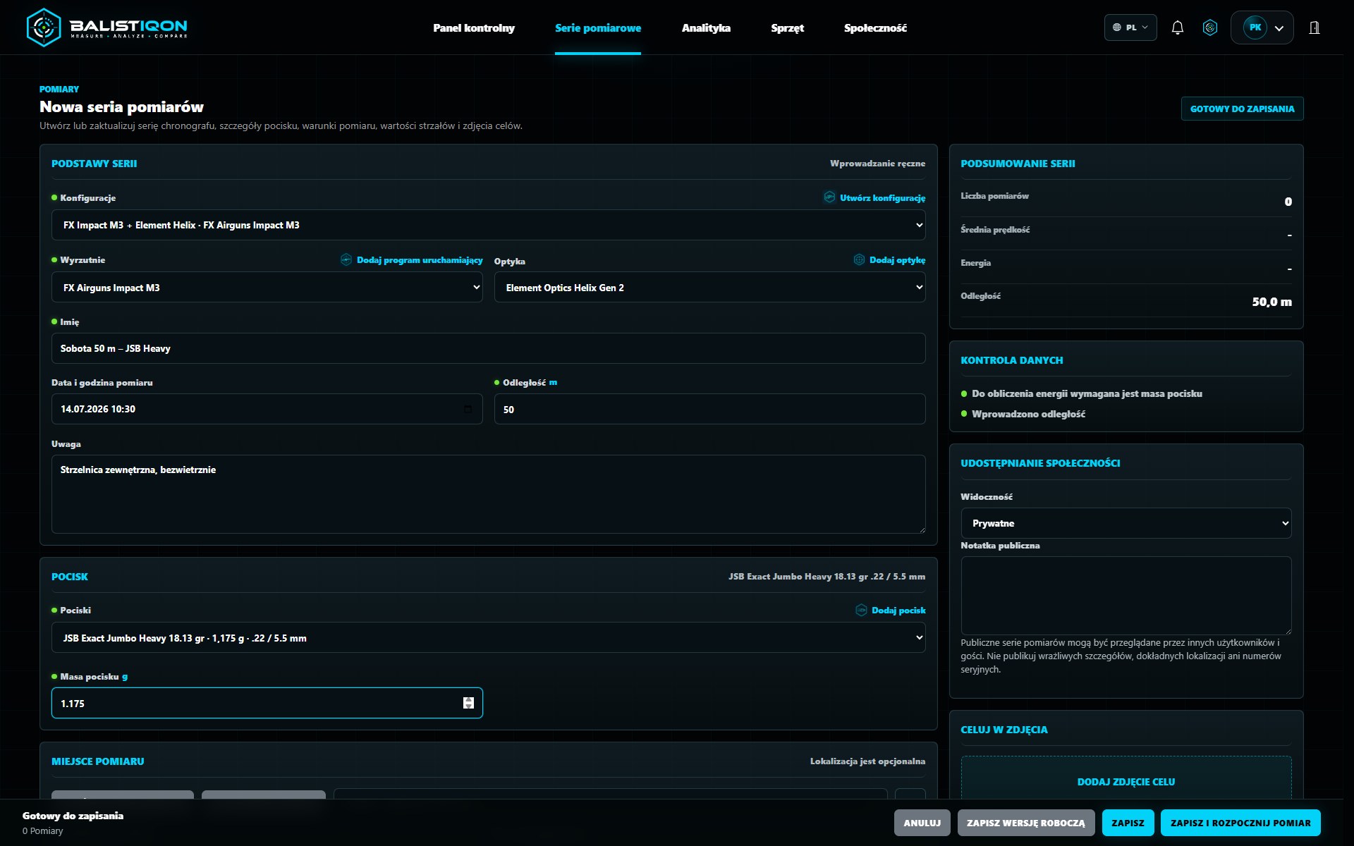Click the rightmost panel icon in header

tap(1315, 27)
